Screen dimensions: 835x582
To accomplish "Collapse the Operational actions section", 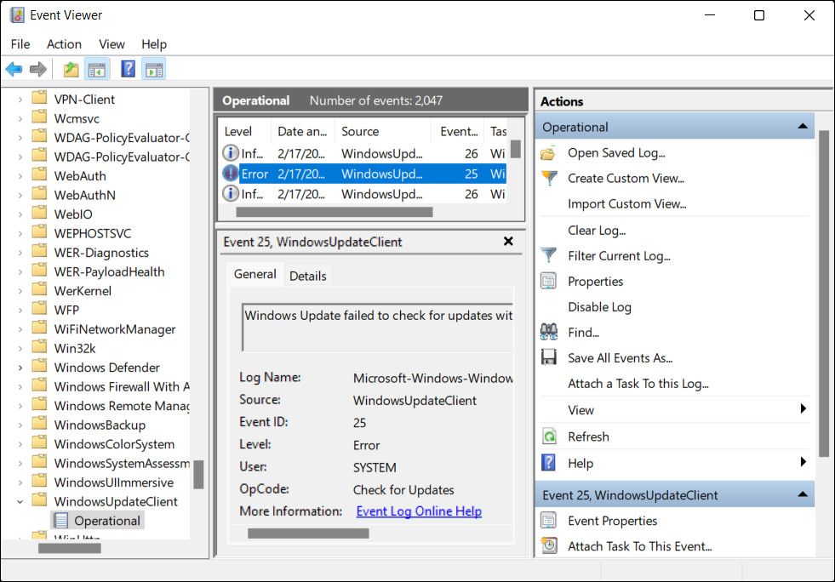I will [x=803, y=126].
